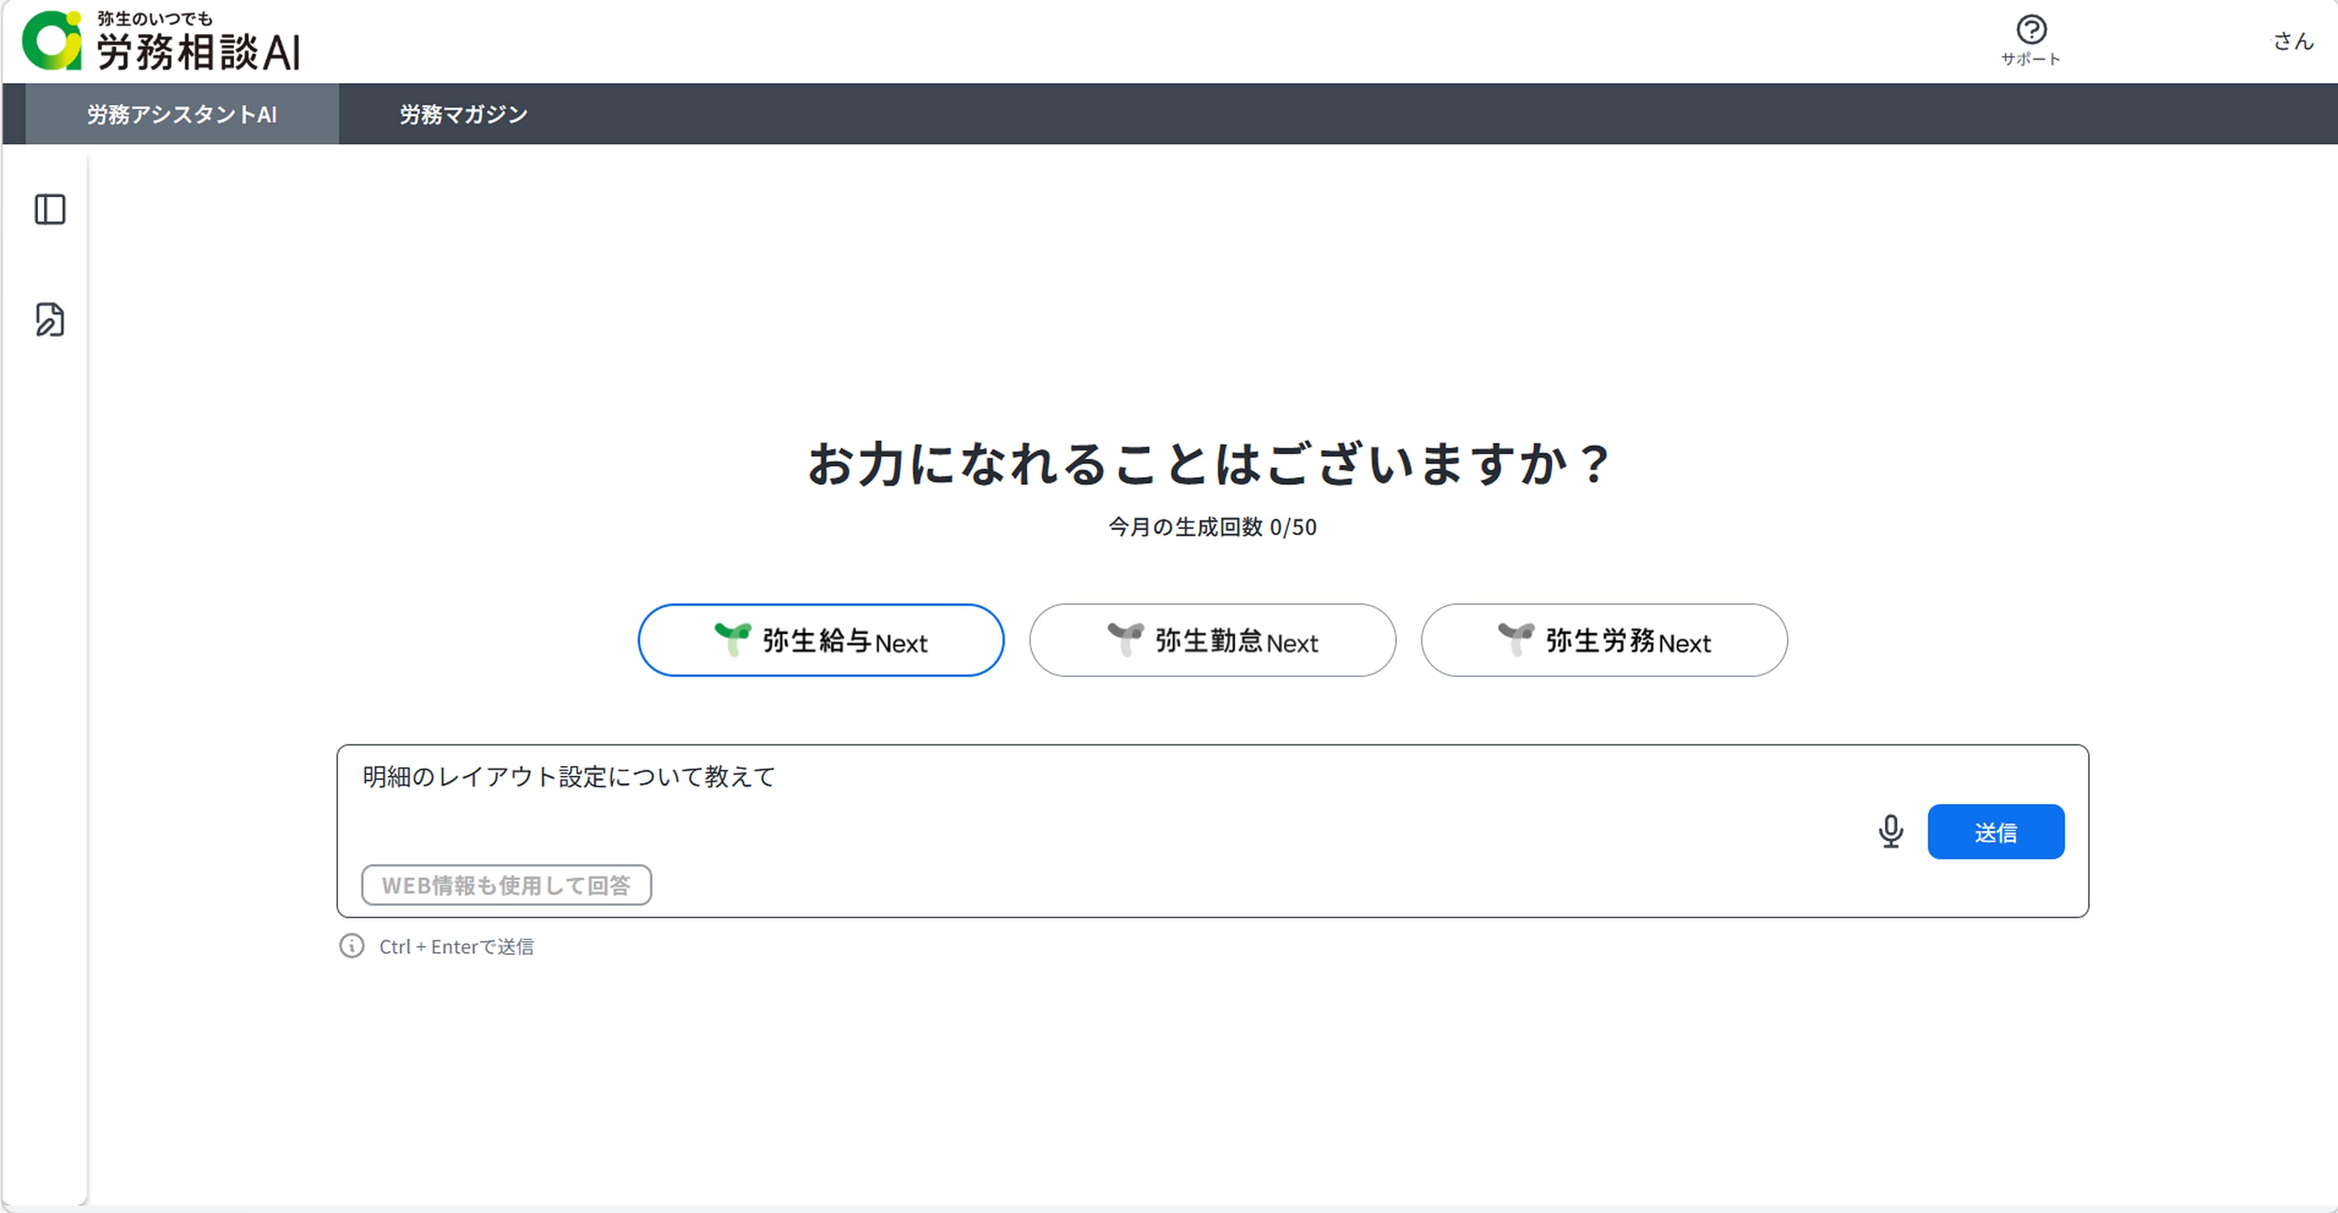The image size is (2338, 1213).
Task: Click the お力になれることはございますか heading
Action: (1208, 464)
